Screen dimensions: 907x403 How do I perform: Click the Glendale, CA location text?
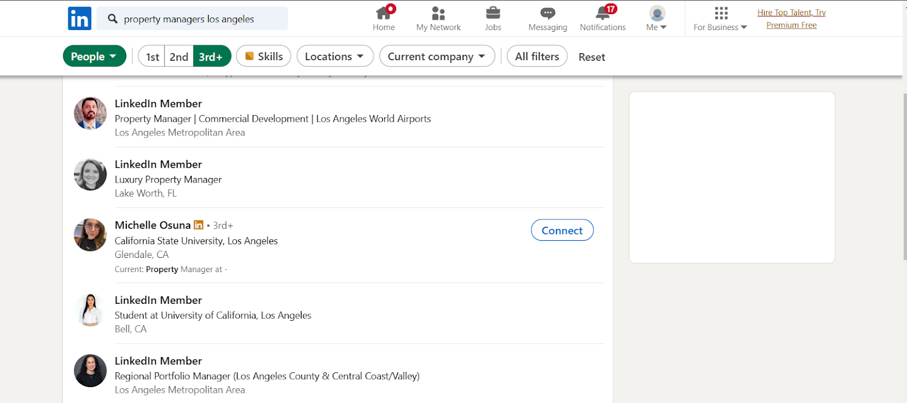pos(142,254)
